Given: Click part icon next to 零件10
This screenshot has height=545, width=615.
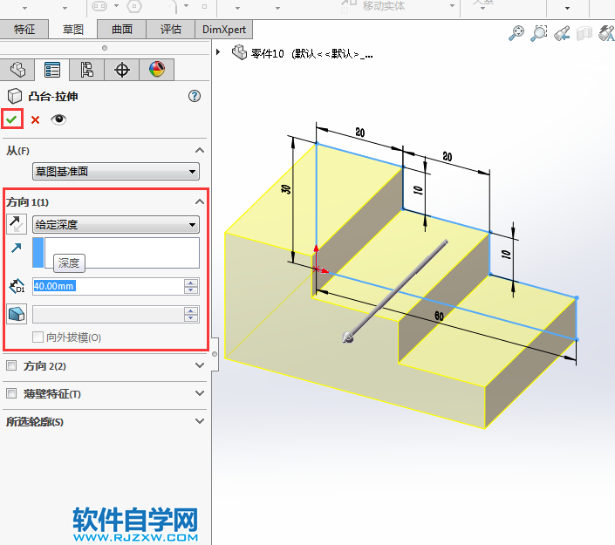Looking at the screenshot, I should tap(239, 52).
